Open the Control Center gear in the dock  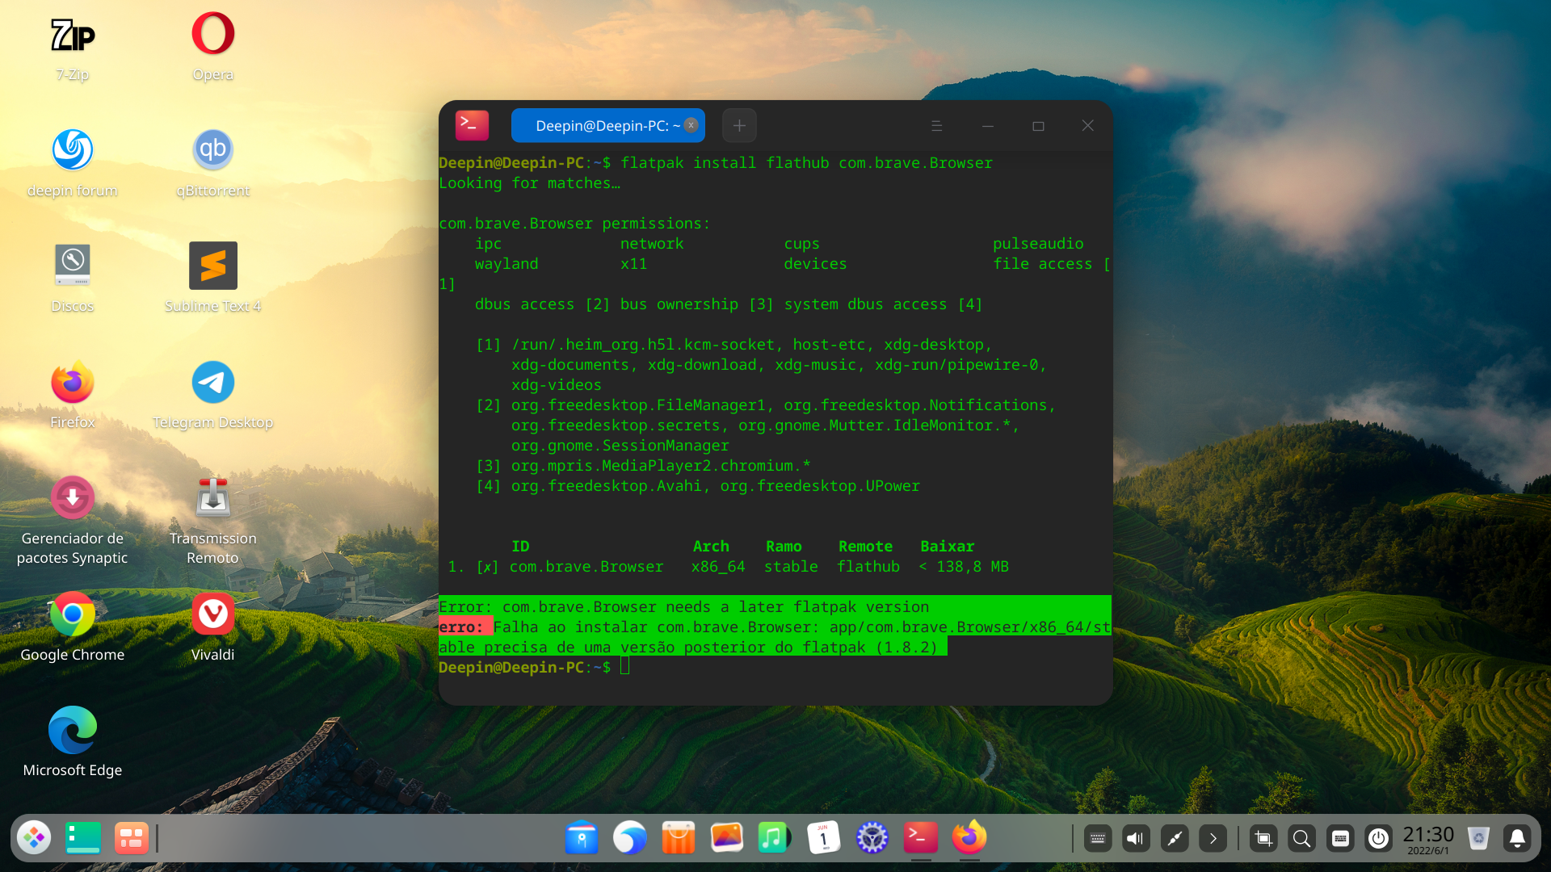click(x=872, y=838)
